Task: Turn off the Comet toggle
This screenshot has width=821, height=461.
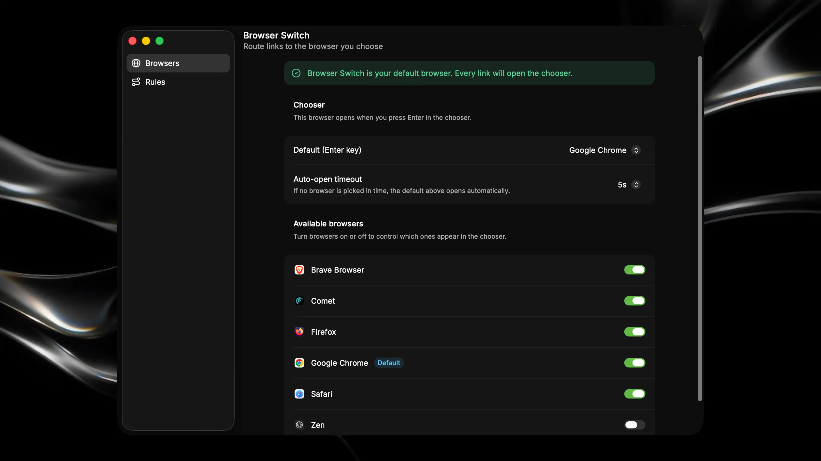Action: (x=634, y=301)
